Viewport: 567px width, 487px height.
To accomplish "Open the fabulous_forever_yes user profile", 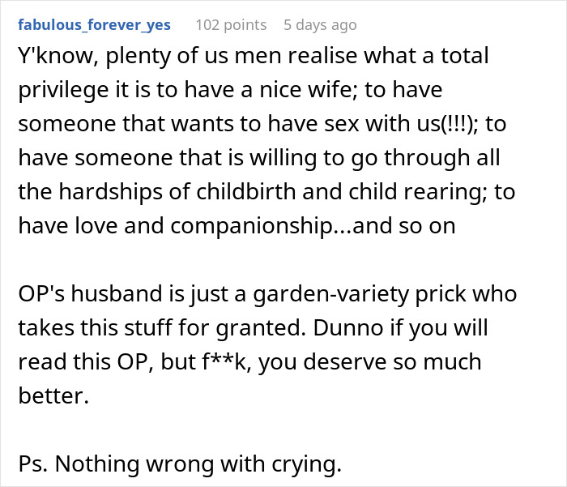I will point(94,25).
